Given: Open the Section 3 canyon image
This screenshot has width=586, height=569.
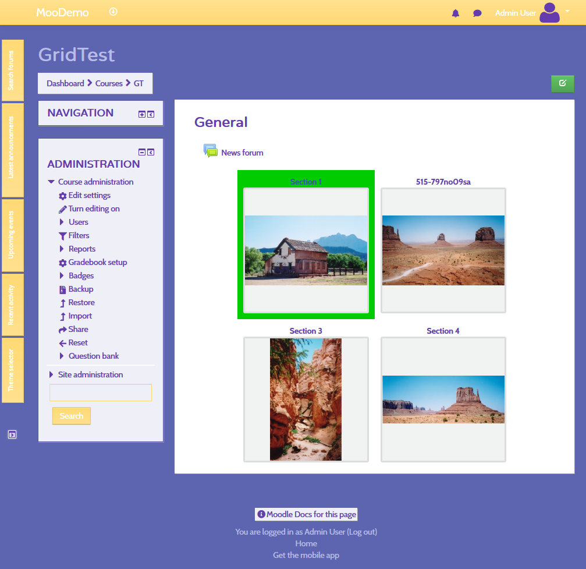Looking at the screenshot, I should [306, 400].
